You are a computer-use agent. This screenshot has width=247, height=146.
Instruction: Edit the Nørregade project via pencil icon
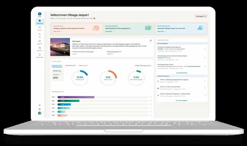point(151,41)
